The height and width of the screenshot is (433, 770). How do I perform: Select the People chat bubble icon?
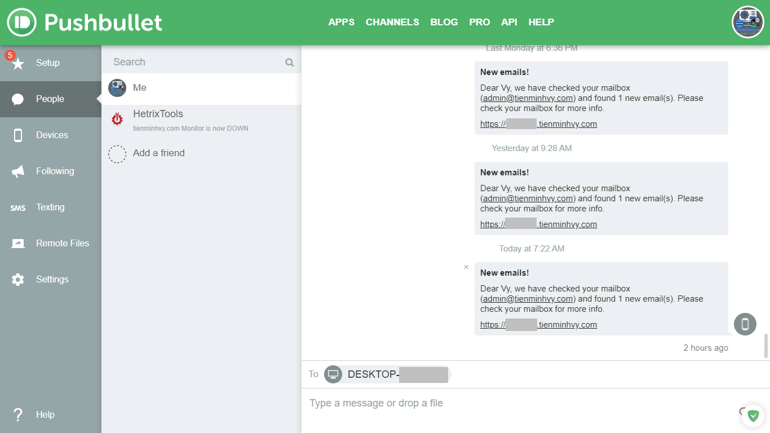click(x=18, y=99)
